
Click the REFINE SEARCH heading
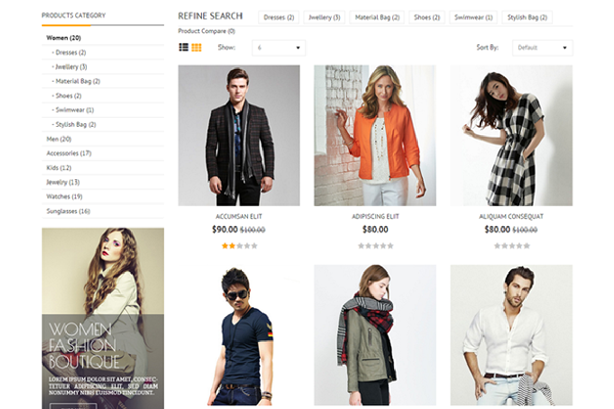(210, 16)
